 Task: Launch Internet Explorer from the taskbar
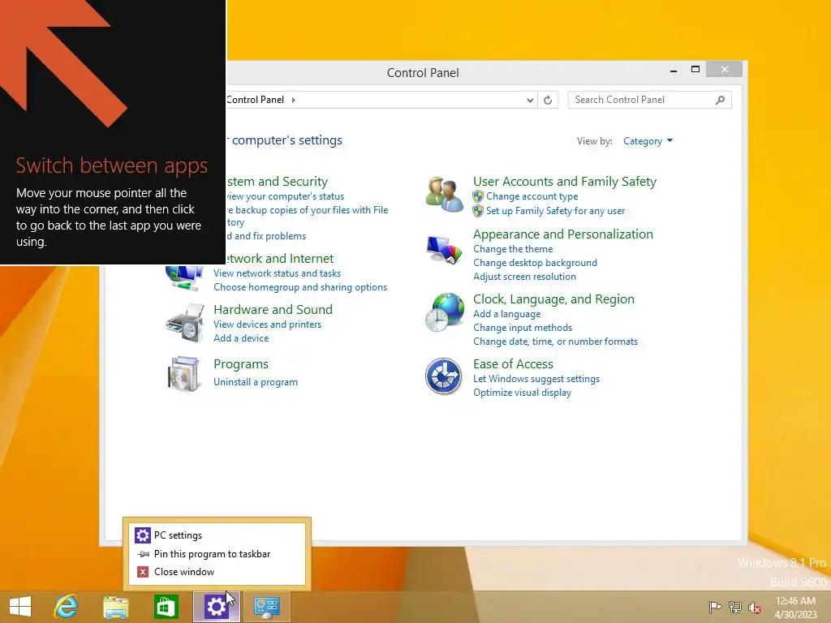(x=67, y=607)
